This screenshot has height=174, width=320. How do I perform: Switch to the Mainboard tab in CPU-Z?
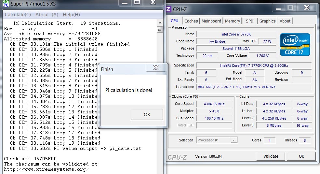[211, 21]
